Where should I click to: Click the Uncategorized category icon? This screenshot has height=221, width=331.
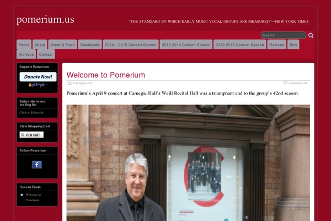(x=70, y=83)
